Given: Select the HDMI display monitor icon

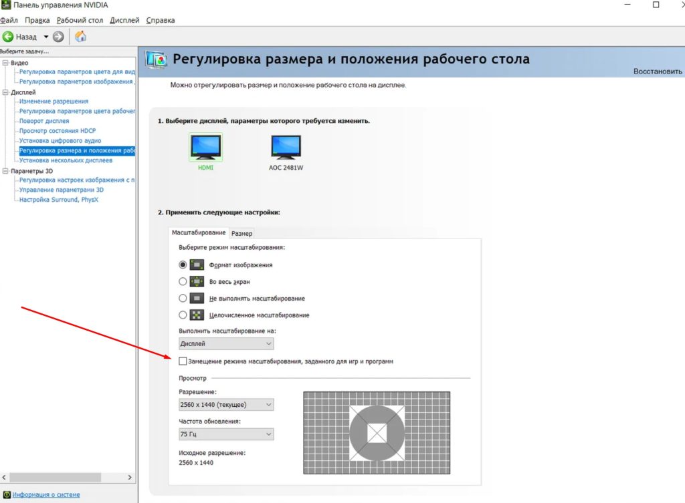Looking at the screenshot, I should coord(205,147).
